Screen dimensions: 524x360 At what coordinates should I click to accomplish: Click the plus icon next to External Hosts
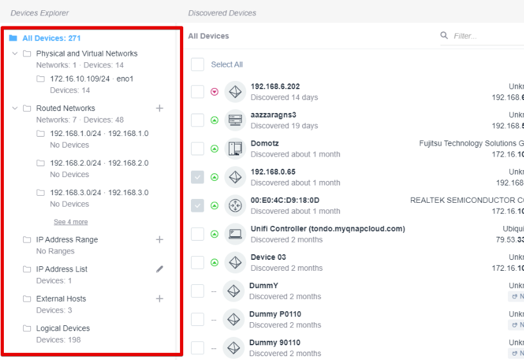coord(159,298)
